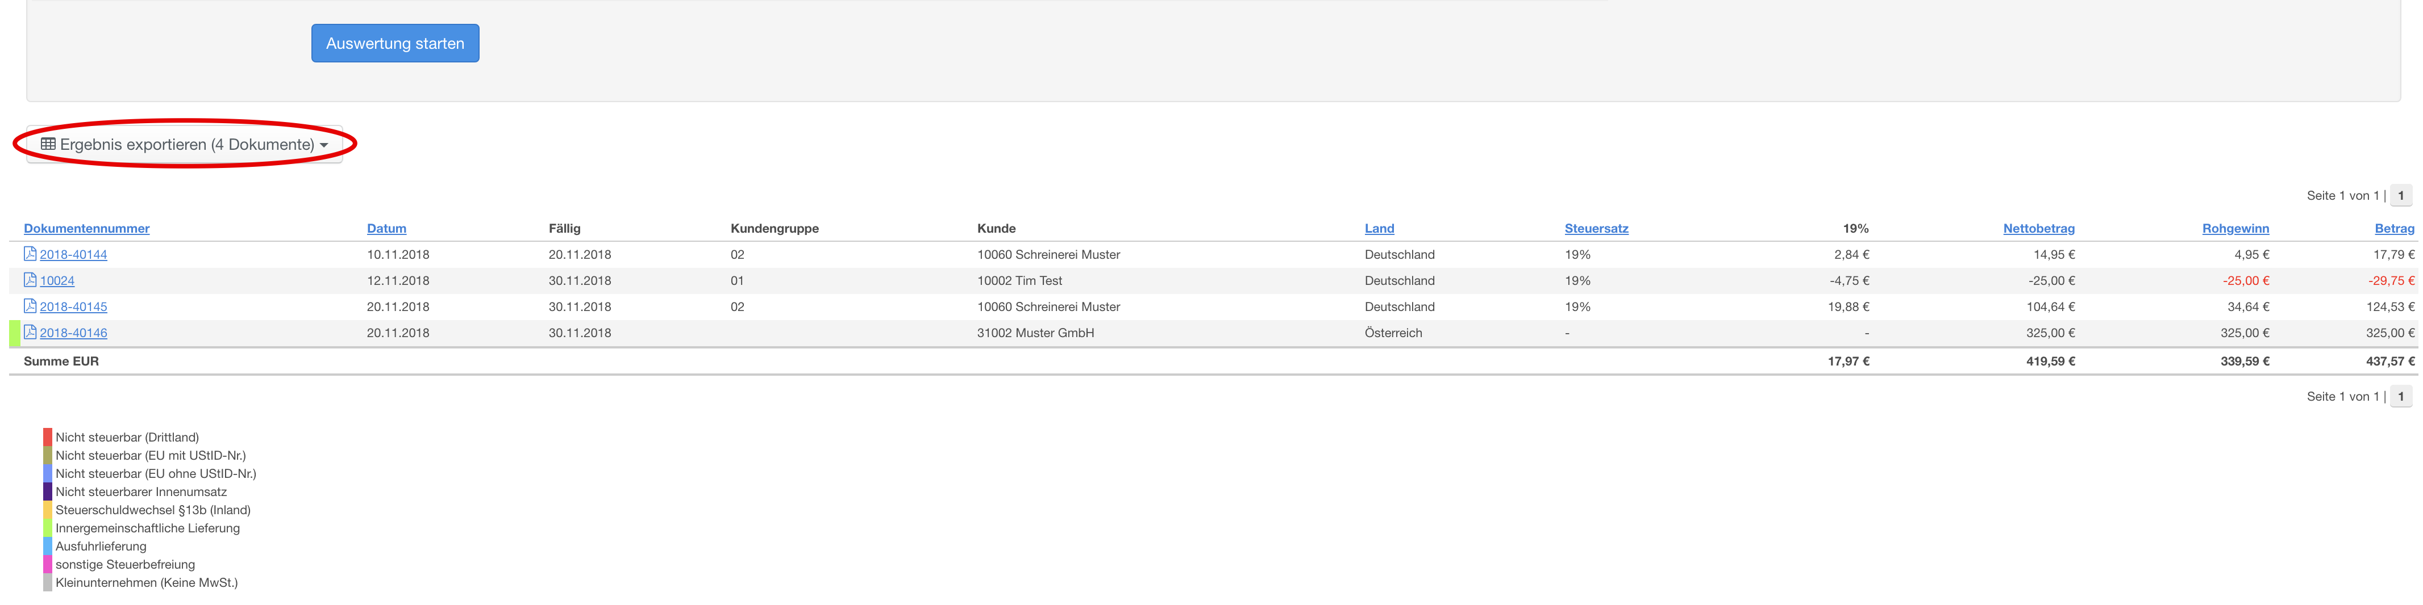Click table icon in export button

point(48,144)
